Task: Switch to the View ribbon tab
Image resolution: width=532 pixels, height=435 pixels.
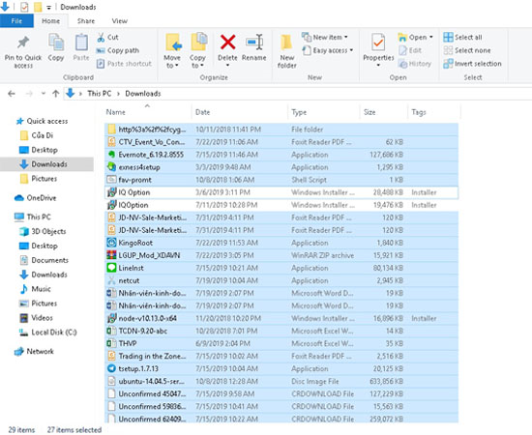Action: (120, 21)
